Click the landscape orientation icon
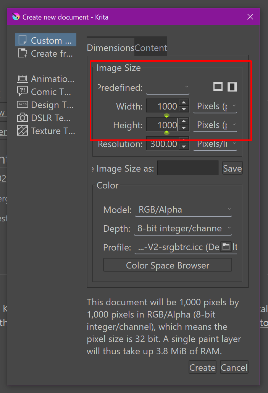268x393 pixels. click(218, 87)
